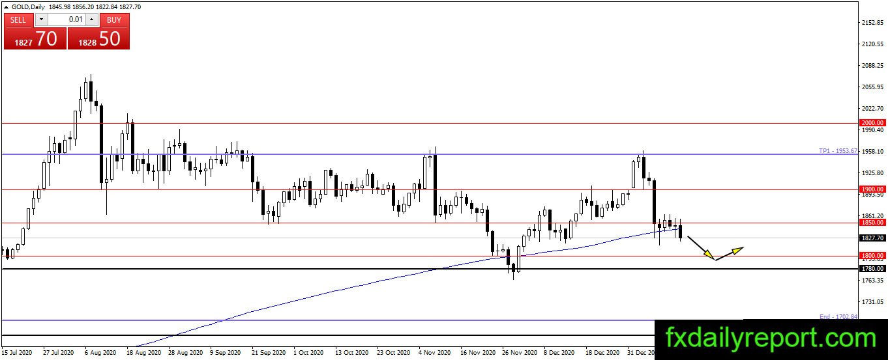Select the End - 1702.84 line label
The image size is (888, 360).
pos(838,316)
